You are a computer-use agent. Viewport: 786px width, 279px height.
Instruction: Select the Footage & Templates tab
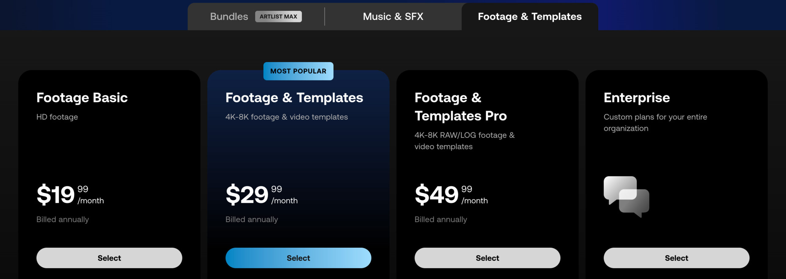(x=530, y=17)
